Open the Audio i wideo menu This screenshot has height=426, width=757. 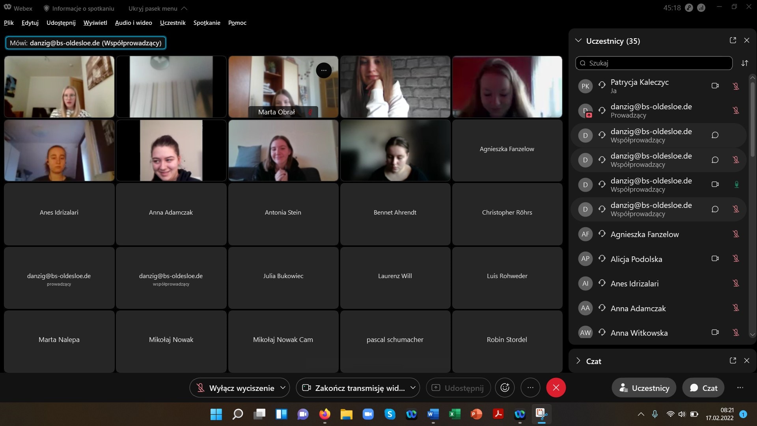pos(133,23)
